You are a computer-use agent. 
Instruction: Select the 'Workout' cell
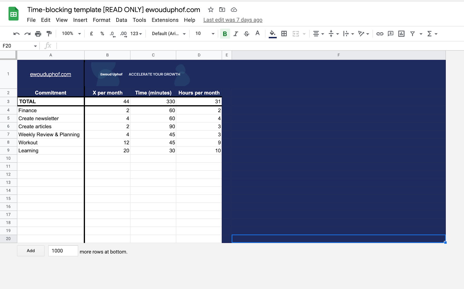click(51, 143)
